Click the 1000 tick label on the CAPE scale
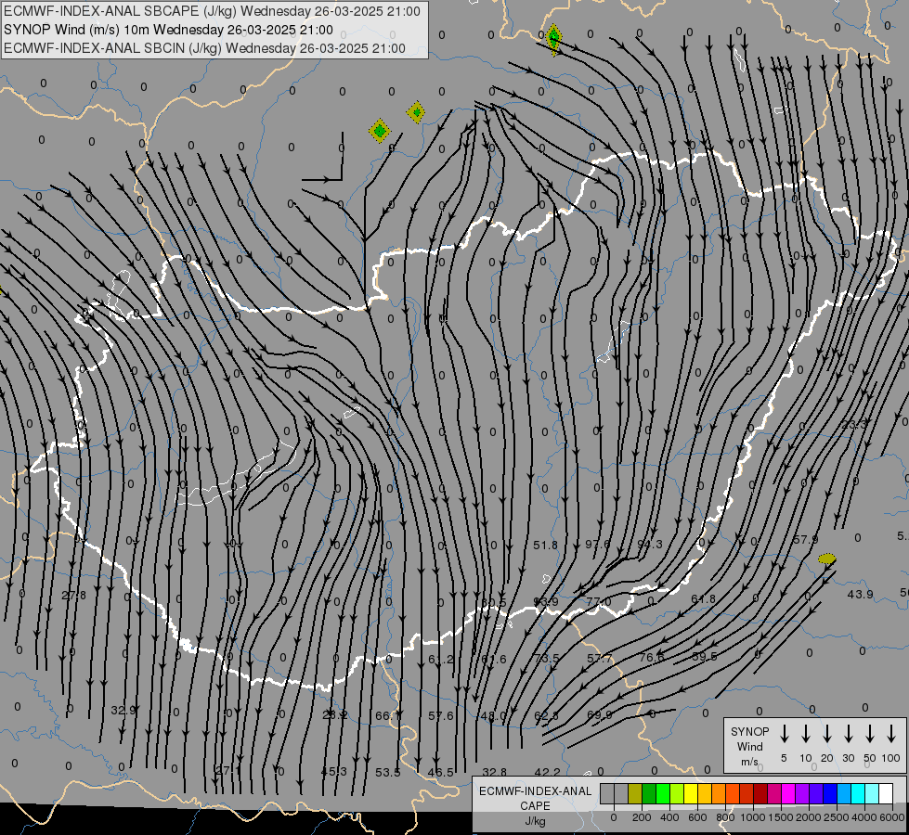 click(x=752, y=817)
